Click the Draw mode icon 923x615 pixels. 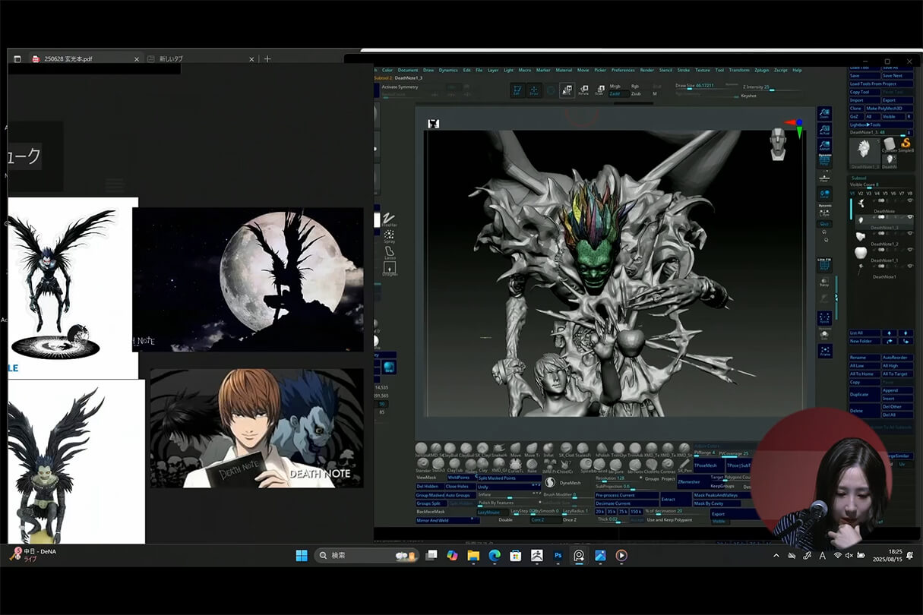tap(535, 90)
